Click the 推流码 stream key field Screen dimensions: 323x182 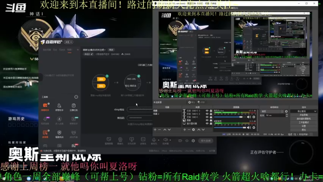[140, 118]
